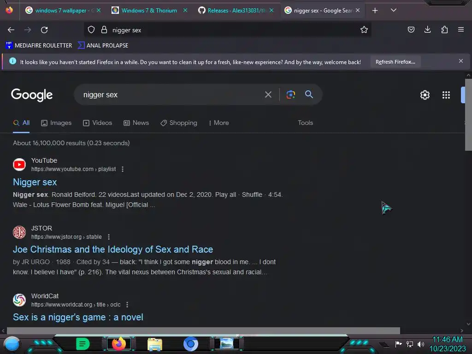This screenshot has height=354, width=472.
Task: Focus the Firefox address bar
Action: 227,30
